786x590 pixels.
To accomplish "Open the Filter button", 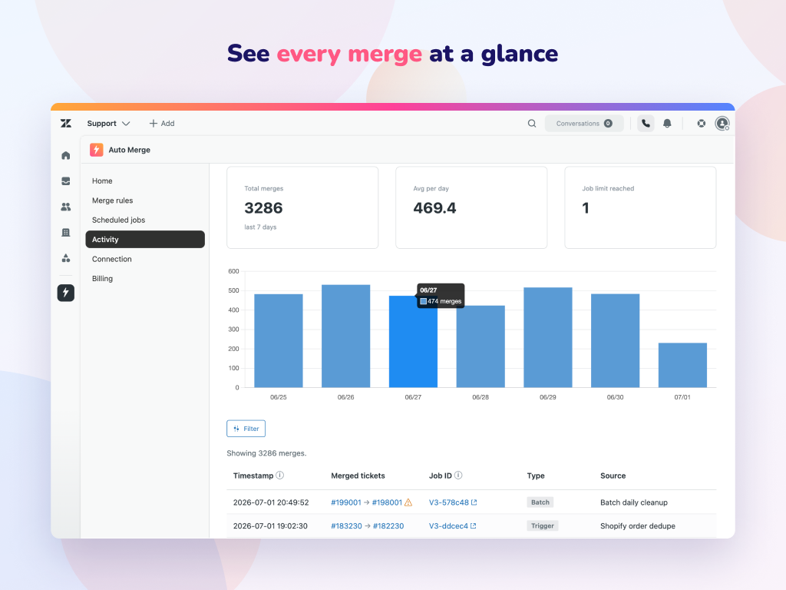I will click(246, 429).
